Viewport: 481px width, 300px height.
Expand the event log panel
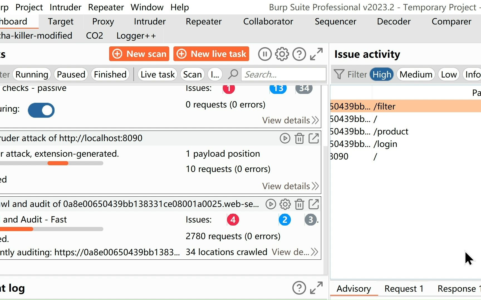click(x=316, y=288)
